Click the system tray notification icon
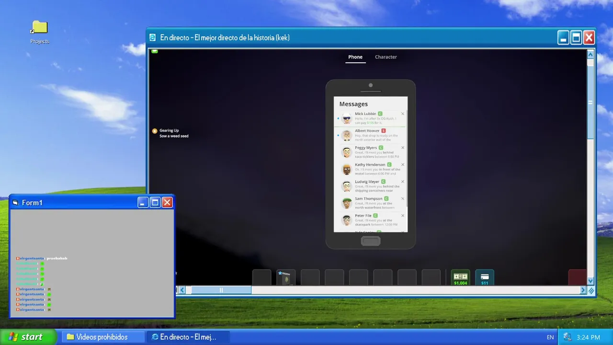 pyautogui.click(x=568, y=337)
